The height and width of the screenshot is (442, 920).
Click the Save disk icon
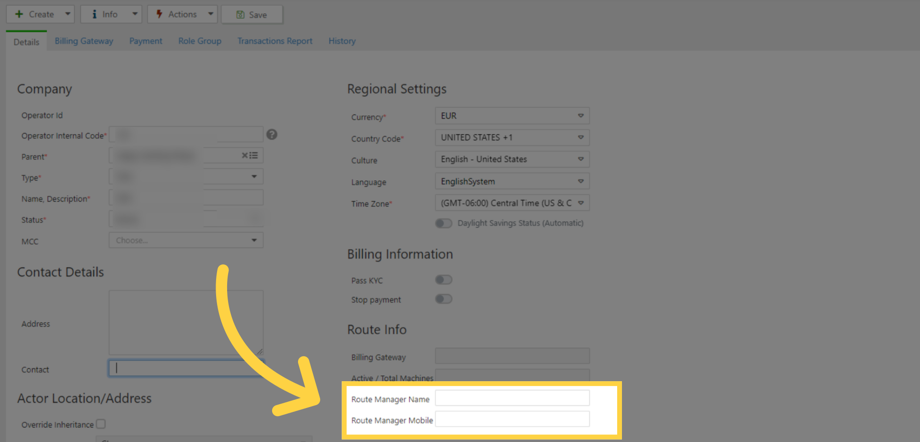241,15
